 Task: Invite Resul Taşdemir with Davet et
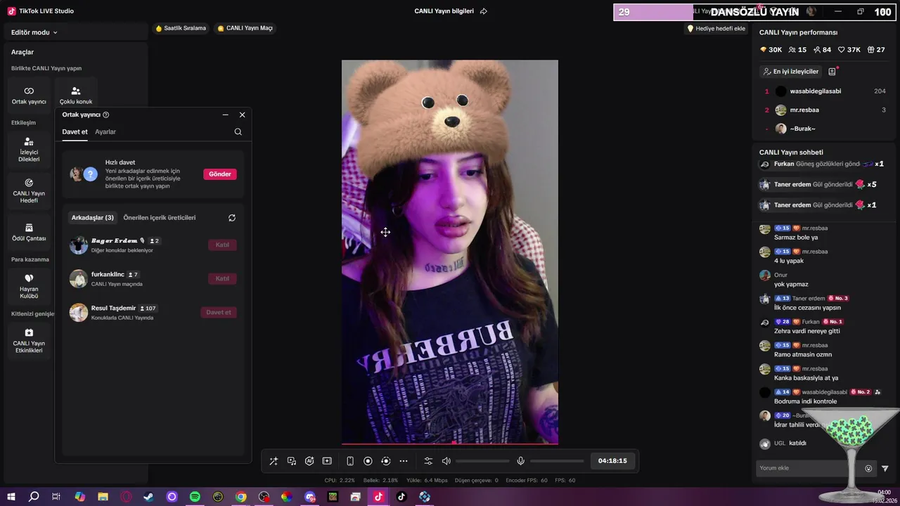coord(219,312)
